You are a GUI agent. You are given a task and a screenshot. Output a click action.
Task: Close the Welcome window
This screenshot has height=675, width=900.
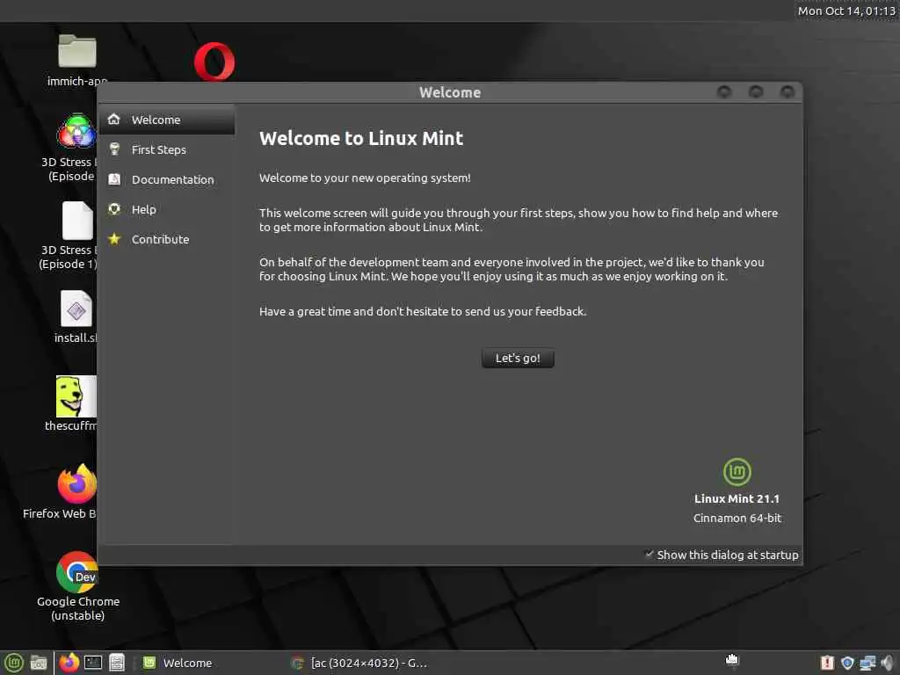pos(787,91)
